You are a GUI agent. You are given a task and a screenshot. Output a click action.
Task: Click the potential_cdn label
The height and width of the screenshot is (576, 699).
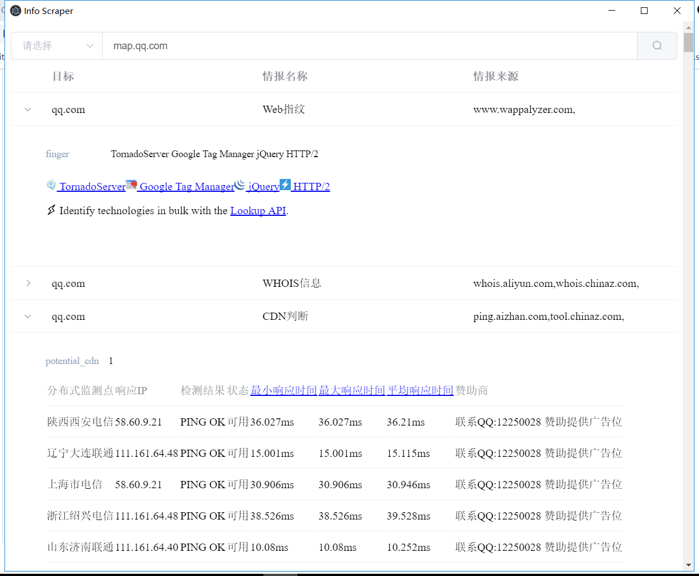tap(72, 361)
